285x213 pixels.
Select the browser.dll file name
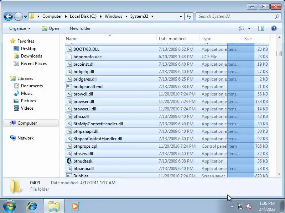(84, 102)
